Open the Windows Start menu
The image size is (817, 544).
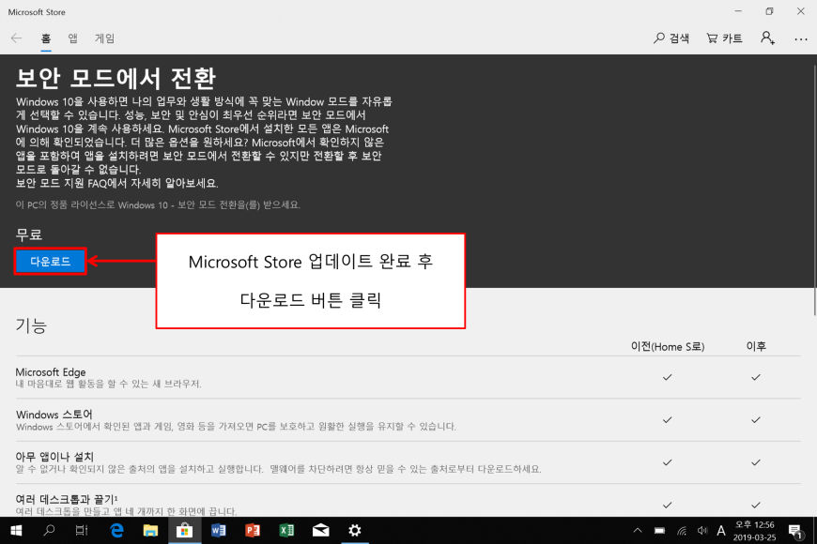pos(16,531)
